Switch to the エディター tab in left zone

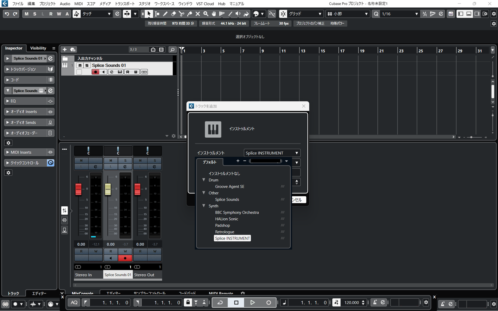pyautogui.click(x=39, y=294)
